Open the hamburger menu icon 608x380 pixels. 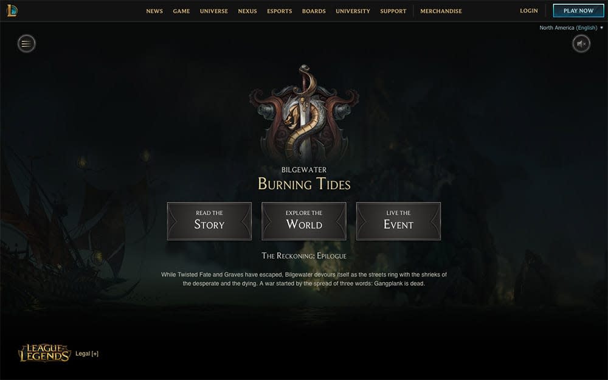tap(26, 43)
